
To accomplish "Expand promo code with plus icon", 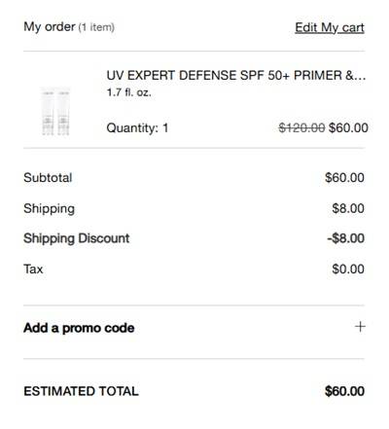I will (360, 327).
